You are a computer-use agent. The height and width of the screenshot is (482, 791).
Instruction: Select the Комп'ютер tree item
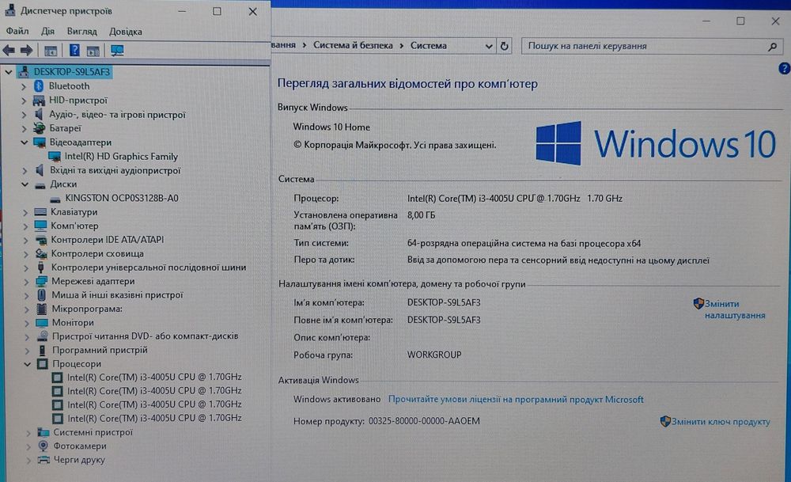tap(74, 226)
